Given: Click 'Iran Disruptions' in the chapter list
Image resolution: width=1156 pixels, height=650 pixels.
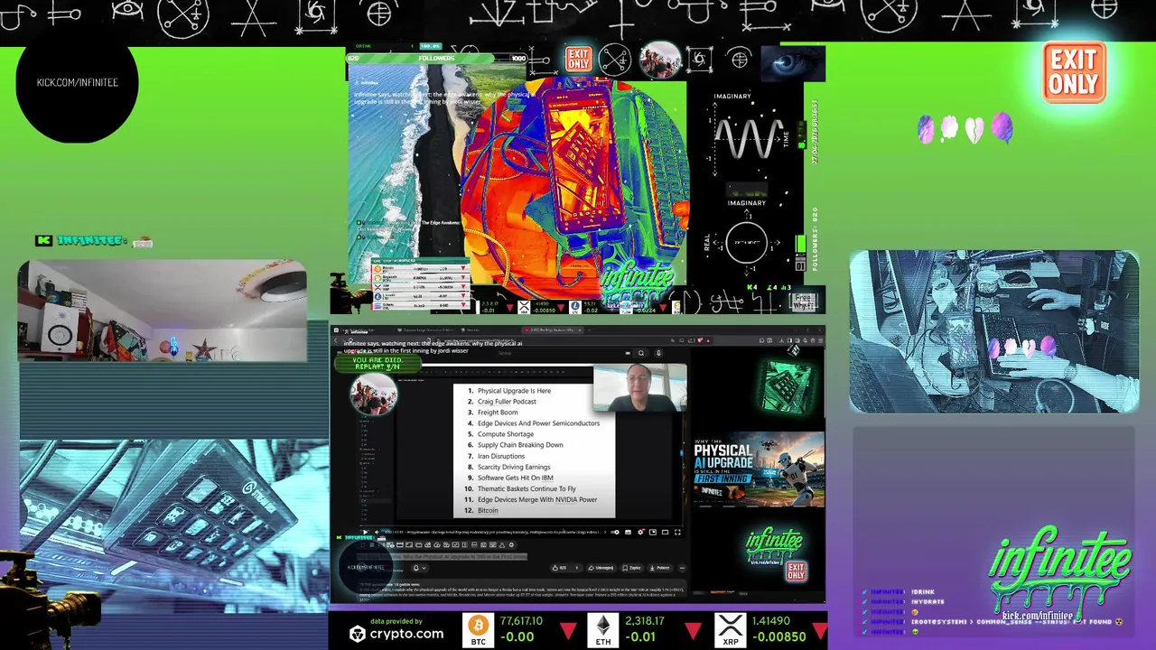Looking at the screenshot, I should [501, 456].
